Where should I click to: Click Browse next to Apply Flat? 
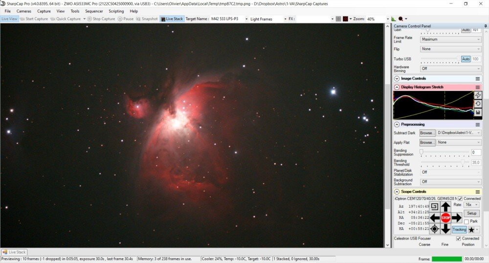point(427,142)
